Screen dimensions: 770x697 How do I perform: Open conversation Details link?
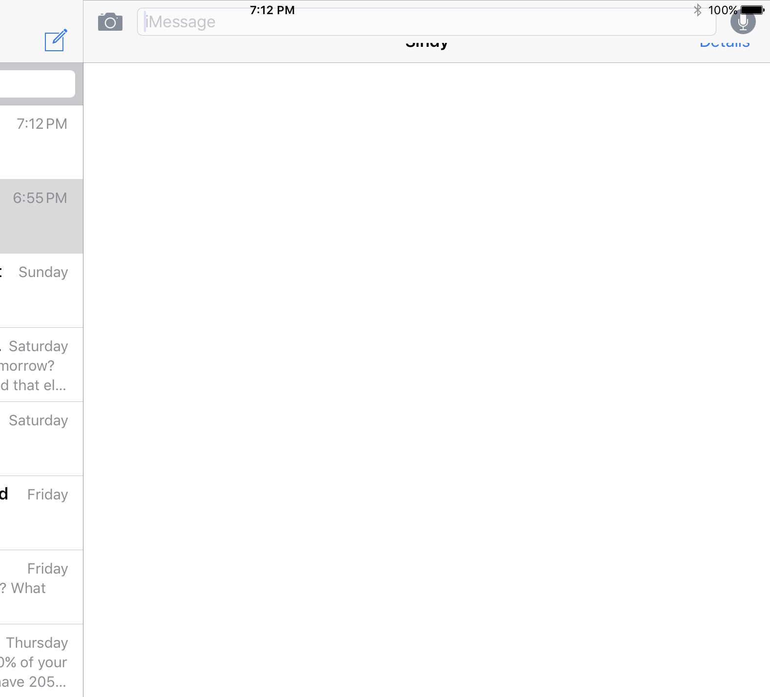(x=725, y=43)
